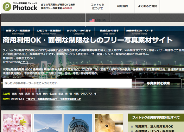184x132 pixels.
Task: Select the Favorite Photos tab
Action: (x=49, y=32)
